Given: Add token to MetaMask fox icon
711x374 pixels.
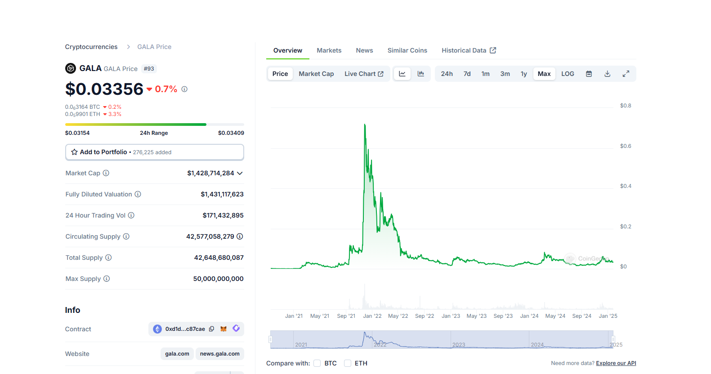Looking at the screenshot, I should [224, 329].
